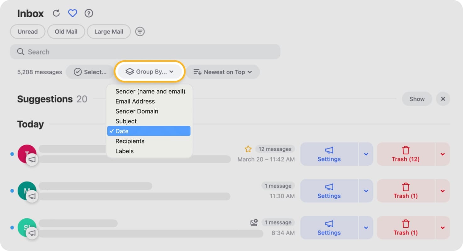463x251 pixels.
Task: Open the Newest on Top sort dropdown
Action: [223, 72]
